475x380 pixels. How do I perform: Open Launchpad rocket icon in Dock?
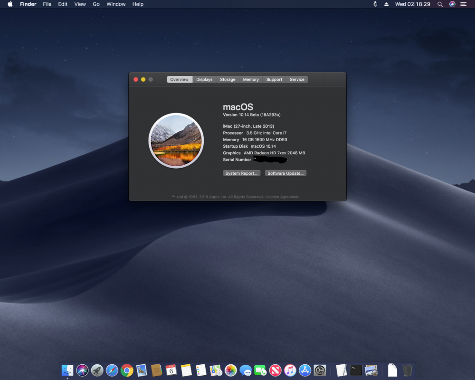tap(97, 370)
